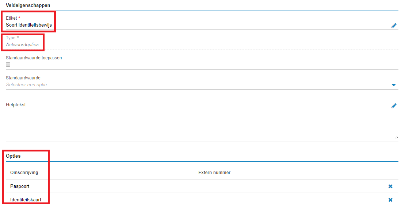Delete the Paspoort option with its X

click(x=390, y=186)
